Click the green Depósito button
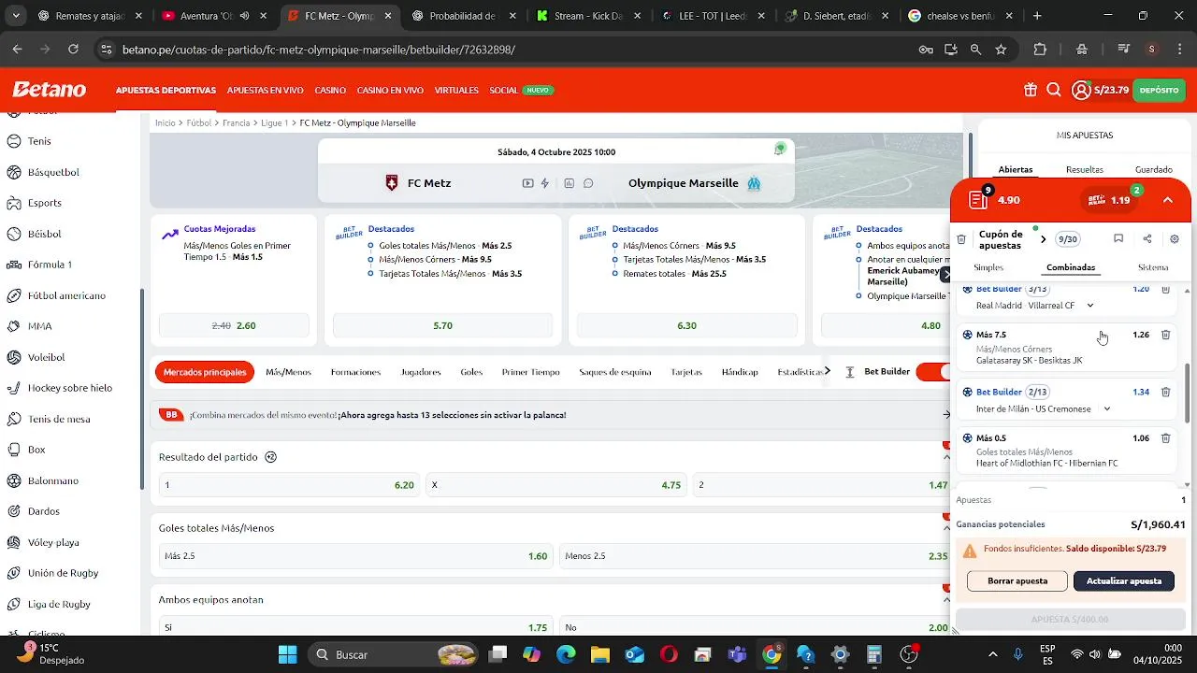 [x=1160, y=91]
